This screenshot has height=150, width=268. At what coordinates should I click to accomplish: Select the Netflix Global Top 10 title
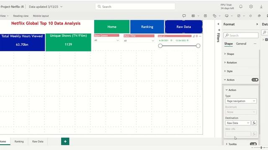point(46,23)
